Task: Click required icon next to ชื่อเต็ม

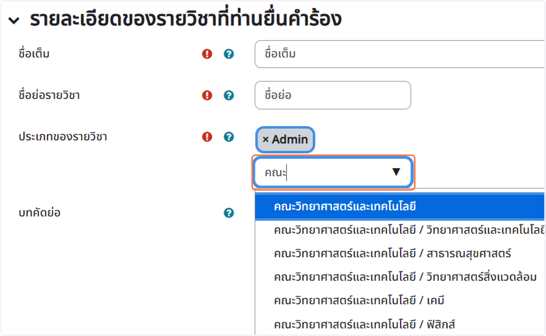Action: coord(207,54)
